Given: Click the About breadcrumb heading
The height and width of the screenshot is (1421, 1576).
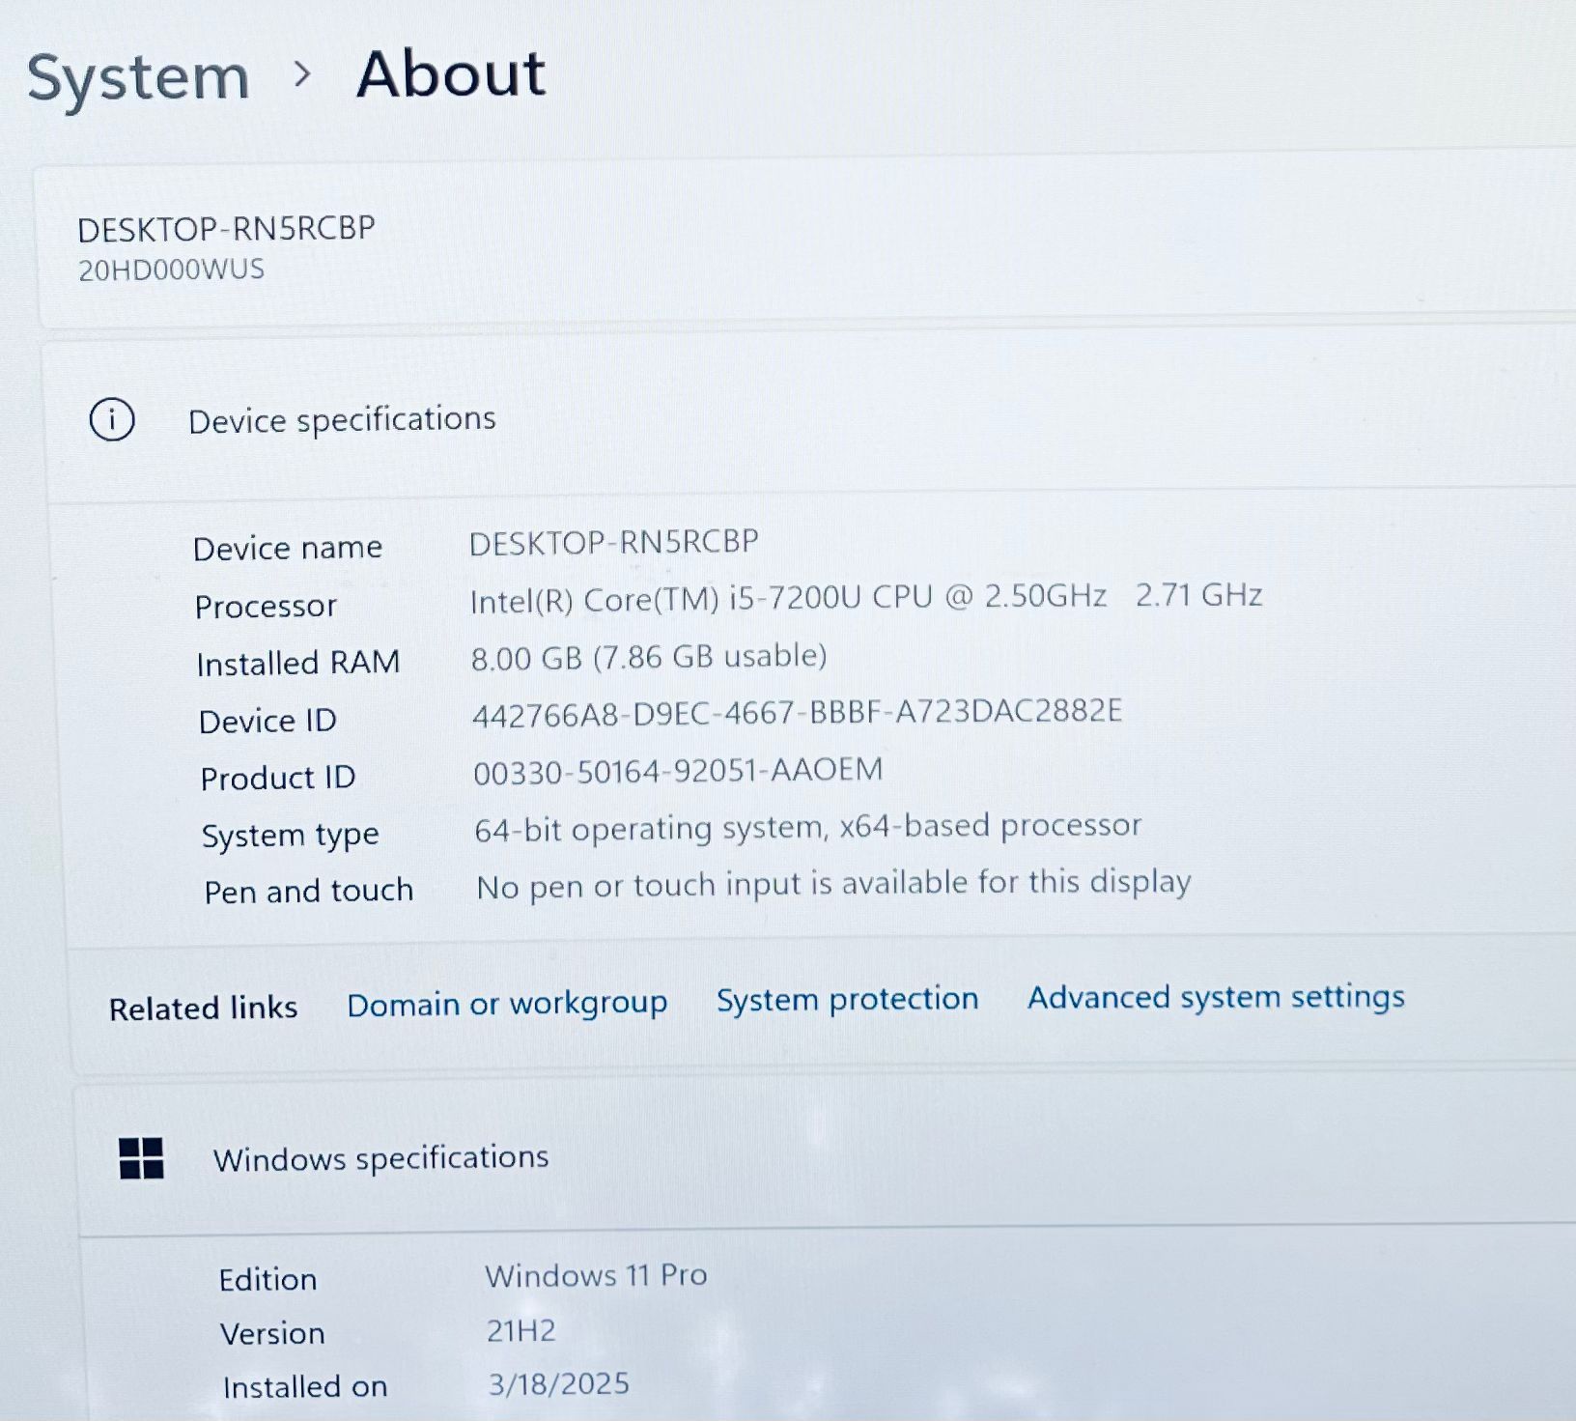Looking at the screenshot, I should 451,74.
